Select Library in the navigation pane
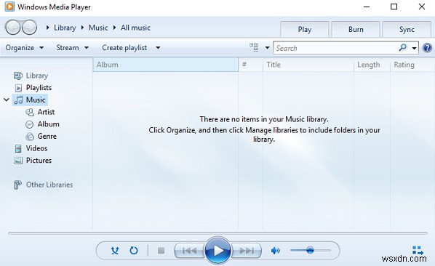This screenshot has width=435, height=266. click(x=37, y=76)
